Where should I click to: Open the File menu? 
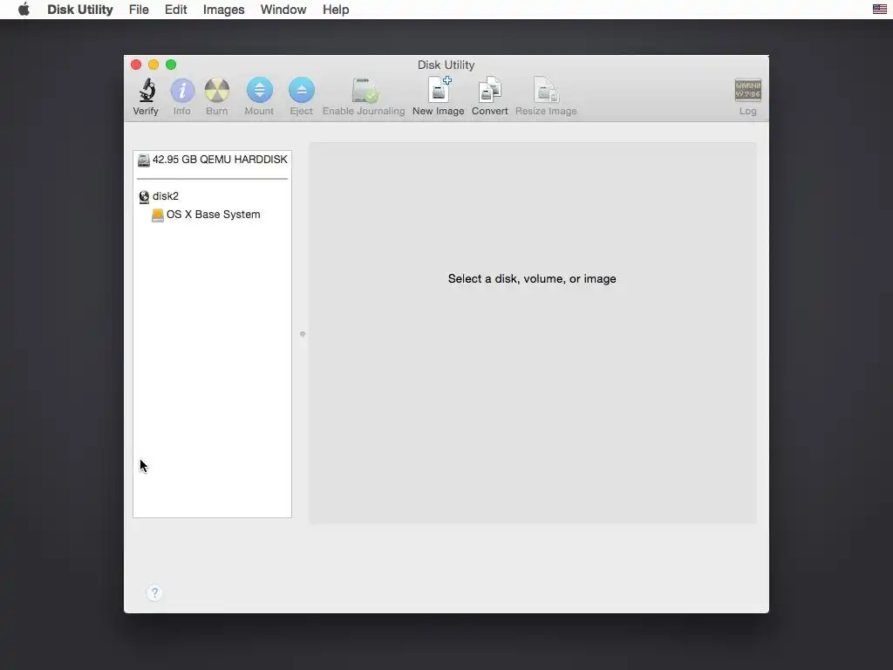tap(139, 10)
